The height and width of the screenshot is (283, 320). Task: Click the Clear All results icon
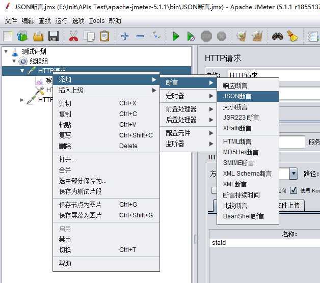tap(257, 36)
